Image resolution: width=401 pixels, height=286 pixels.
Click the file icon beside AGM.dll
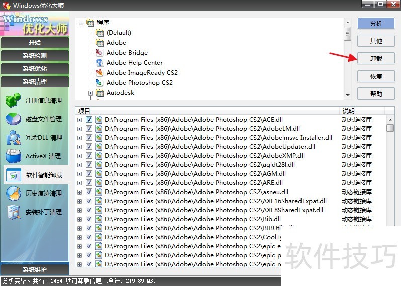click(98, 174)
